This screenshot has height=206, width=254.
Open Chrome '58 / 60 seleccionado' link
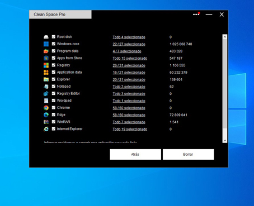129,108
